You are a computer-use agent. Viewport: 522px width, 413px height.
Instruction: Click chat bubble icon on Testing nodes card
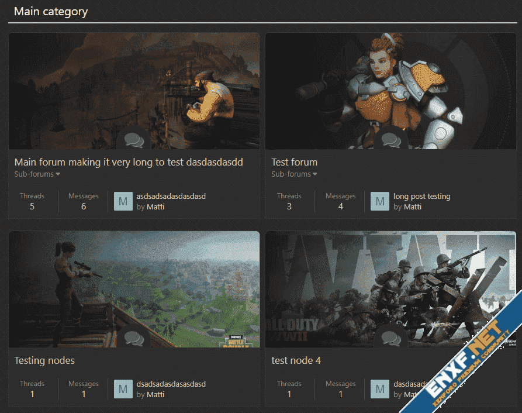coord(134,339)
